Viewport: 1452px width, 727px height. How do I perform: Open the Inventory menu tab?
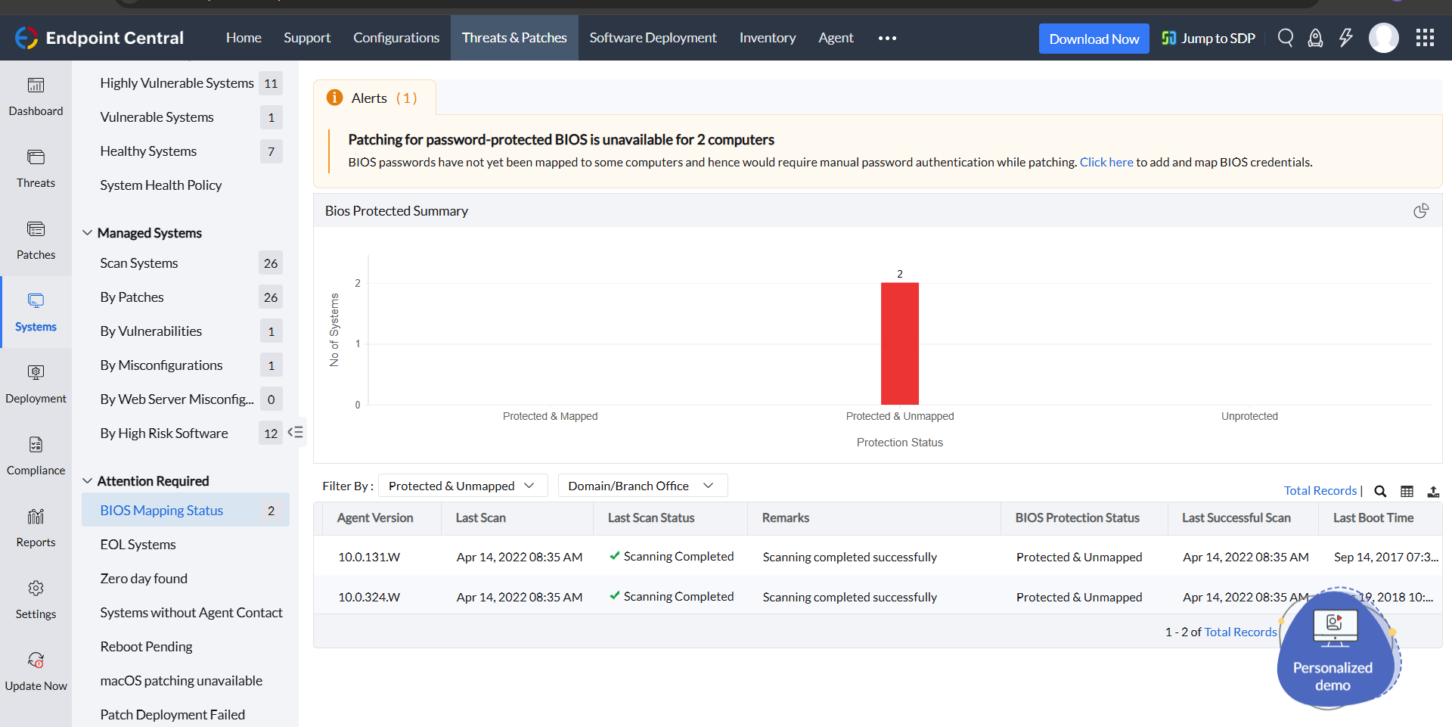(x=767, y=38)
